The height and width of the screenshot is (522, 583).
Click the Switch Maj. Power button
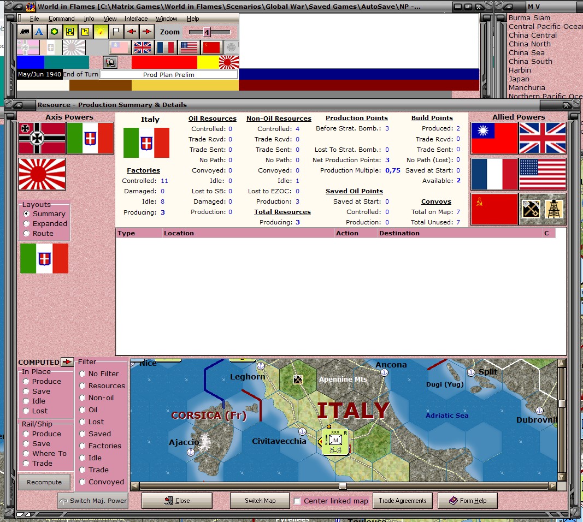[x=93, y=501]
